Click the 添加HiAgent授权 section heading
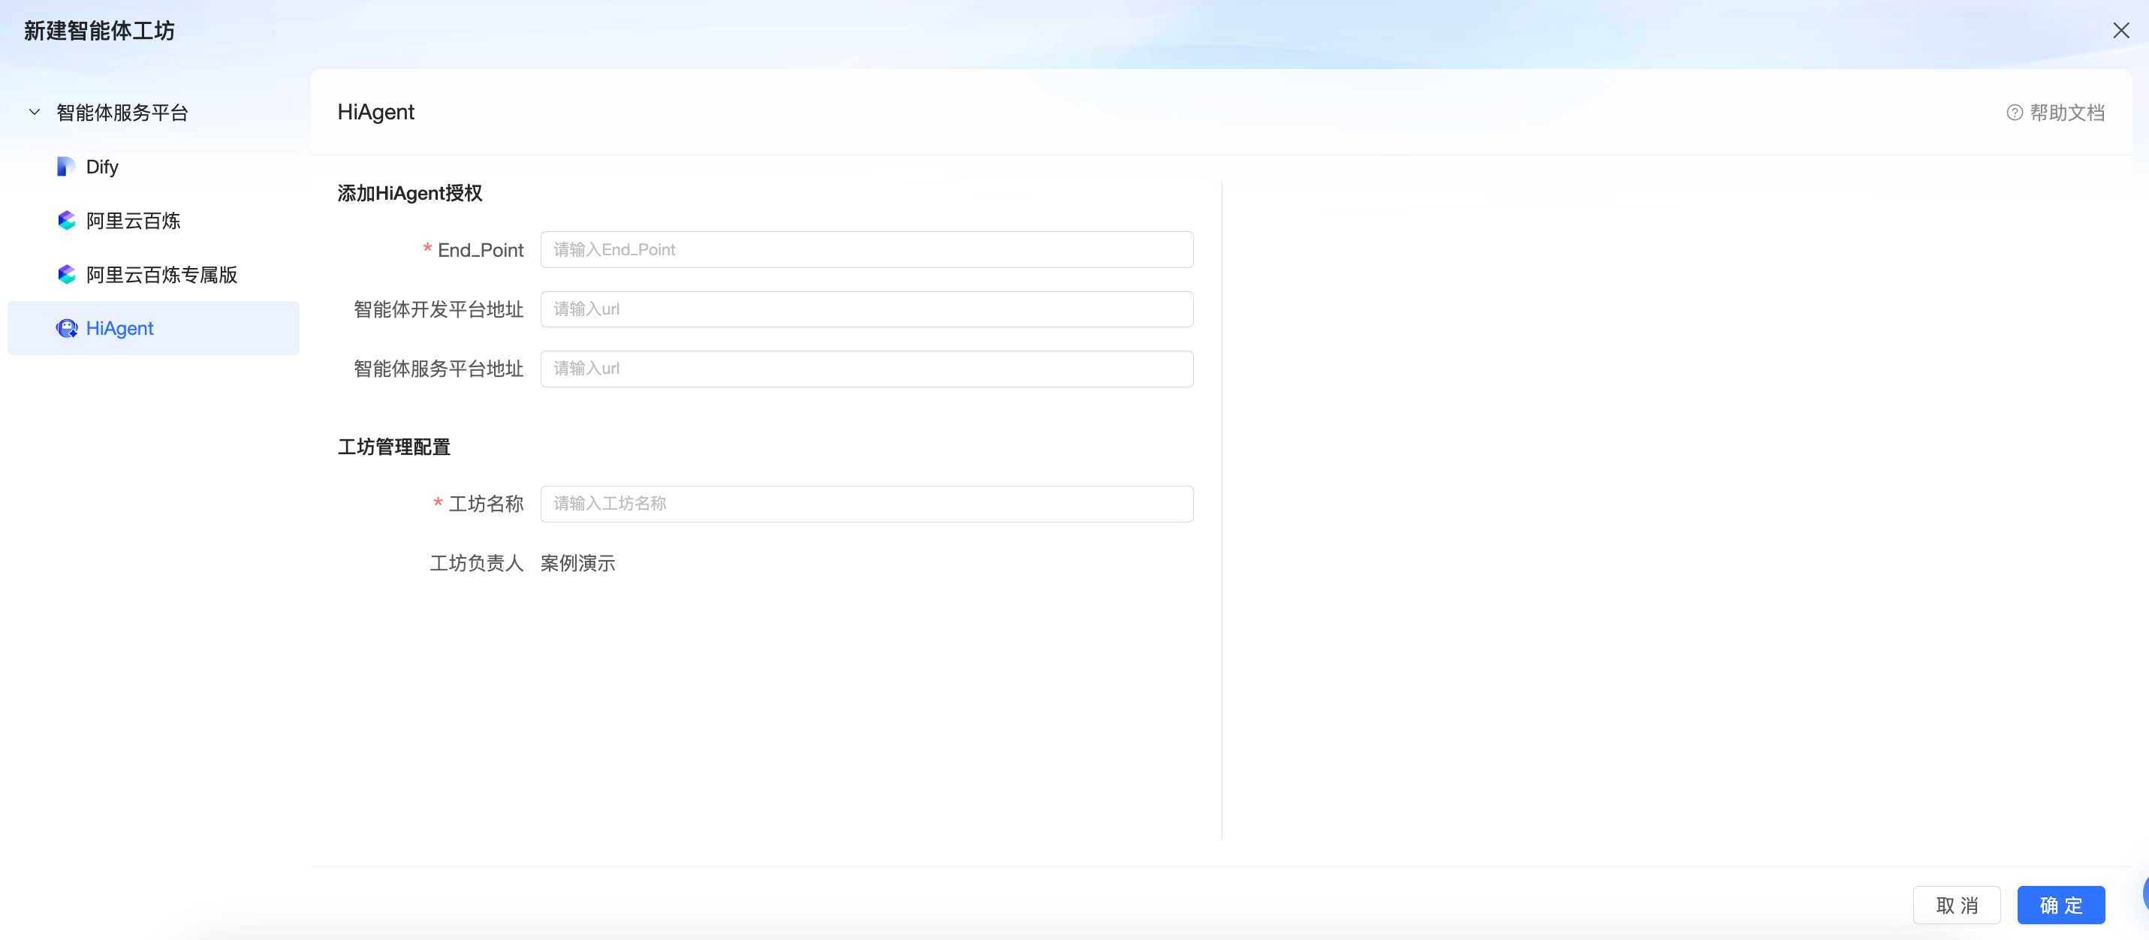Image resolution: width=2149 pixels, height=940 pixels. [x=410, y=194]
